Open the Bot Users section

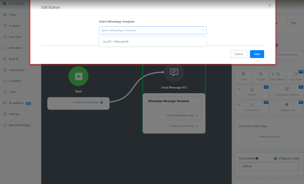15,48
